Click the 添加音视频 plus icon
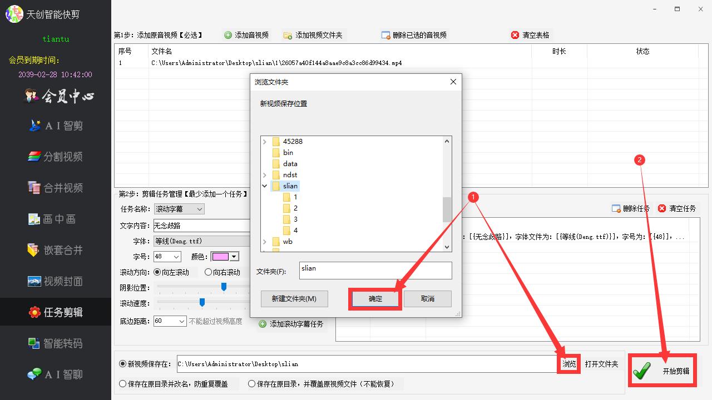712x400 pixels. point(228,35)
